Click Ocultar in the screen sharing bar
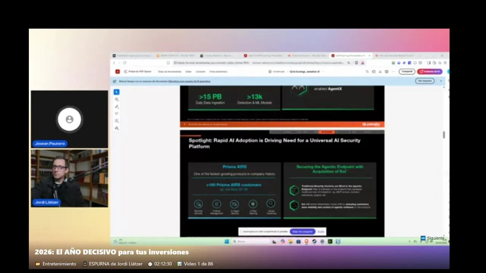 click(x=321, y=231)
